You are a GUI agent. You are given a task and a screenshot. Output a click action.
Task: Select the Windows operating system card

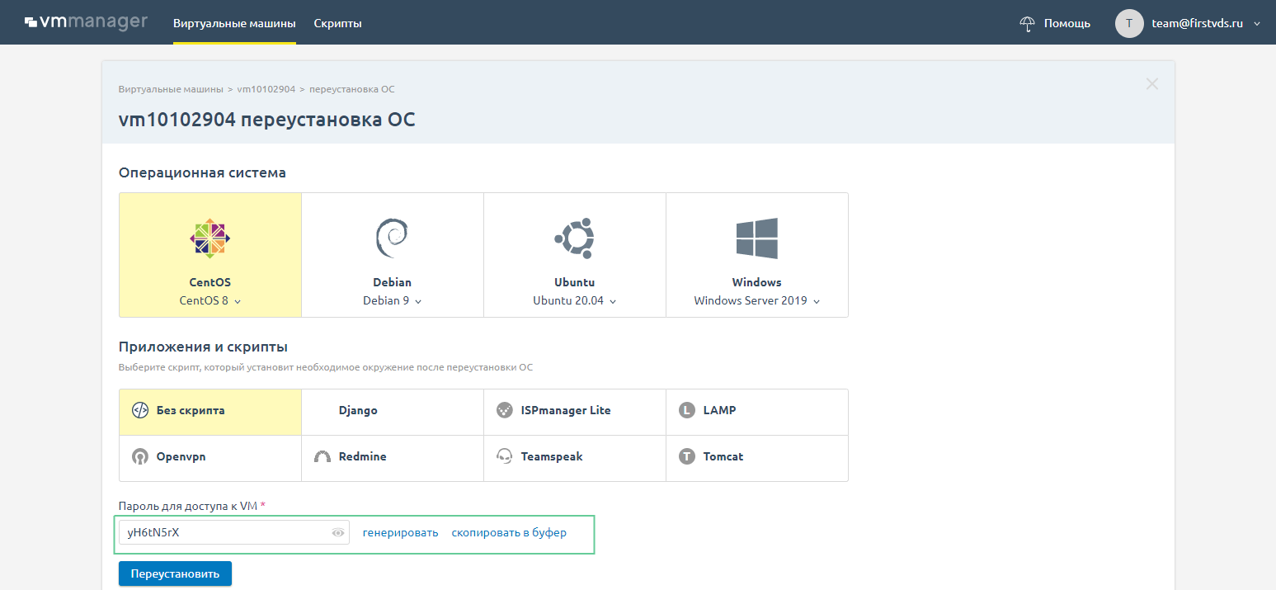tap(757, 255)
